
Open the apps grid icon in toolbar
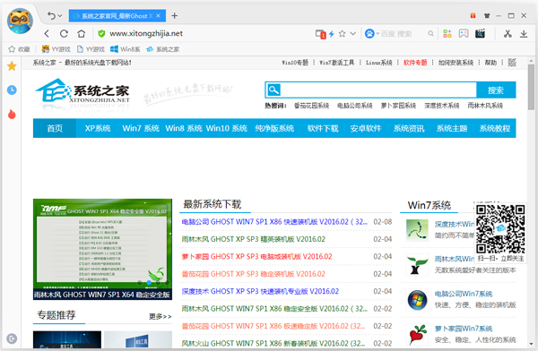click(x=447, y=34)
